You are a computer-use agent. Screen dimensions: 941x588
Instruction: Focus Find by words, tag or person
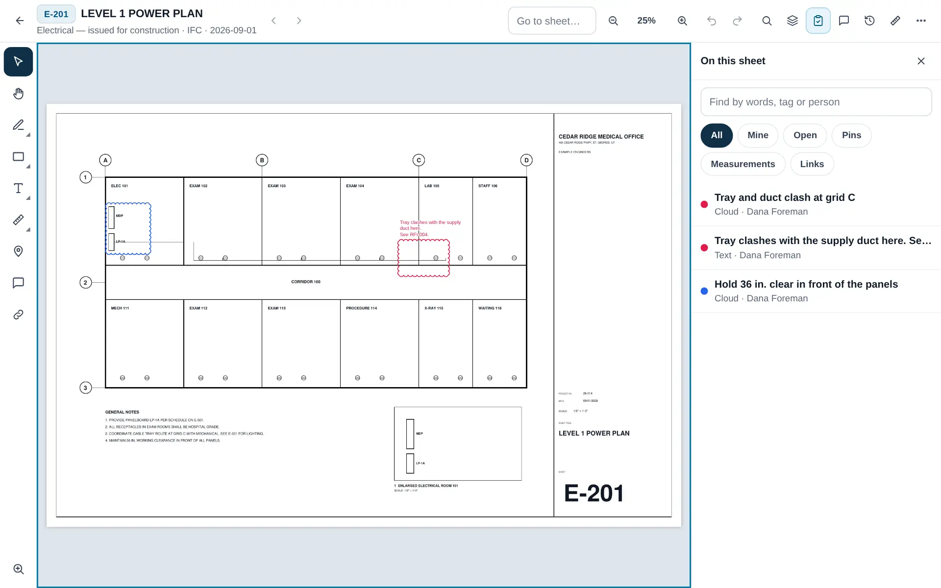click(x=816, y=102)
